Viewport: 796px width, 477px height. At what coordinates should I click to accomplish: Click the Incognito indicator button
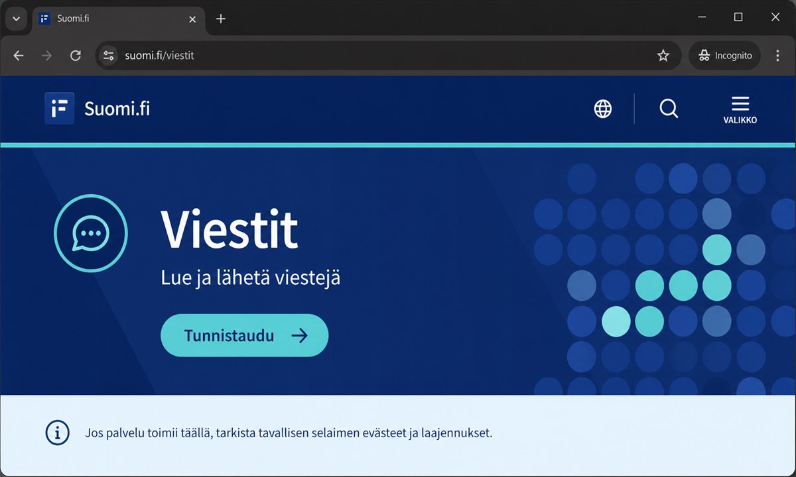pos(724,56)
